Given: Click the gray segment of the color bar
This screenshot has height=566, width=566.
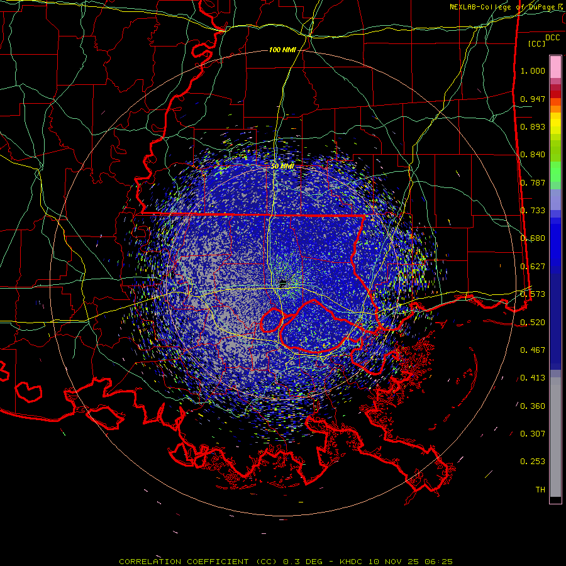Looking at the screenshot, I should pos(555,437).
